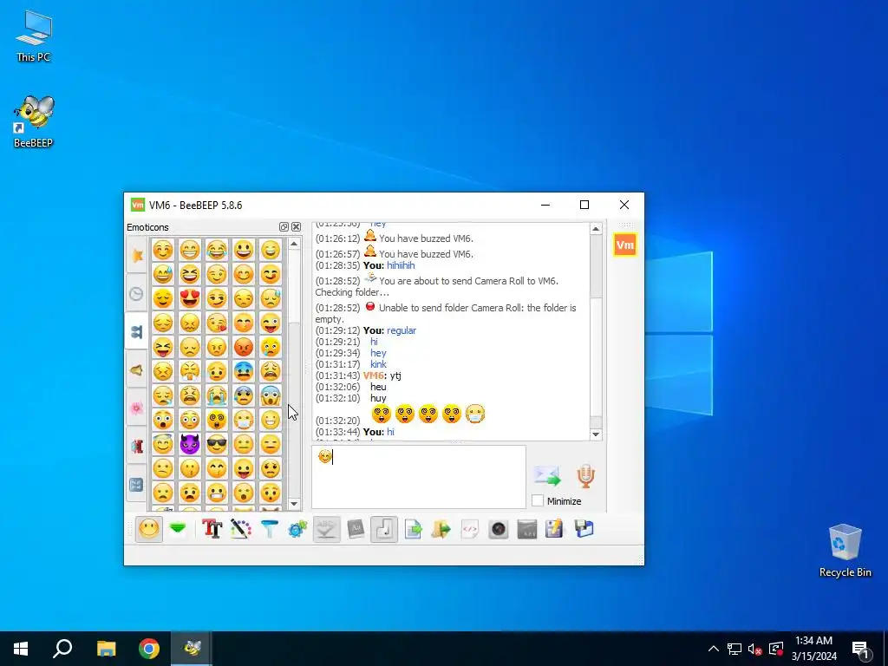This screenshot has width=888, height=666.
Task: Click the camera lens toolbar icon
Action: 499,530
